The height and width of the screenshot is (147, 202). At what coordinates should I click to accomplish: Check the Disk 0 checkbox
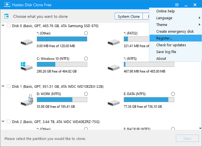(x=9, y=26)
